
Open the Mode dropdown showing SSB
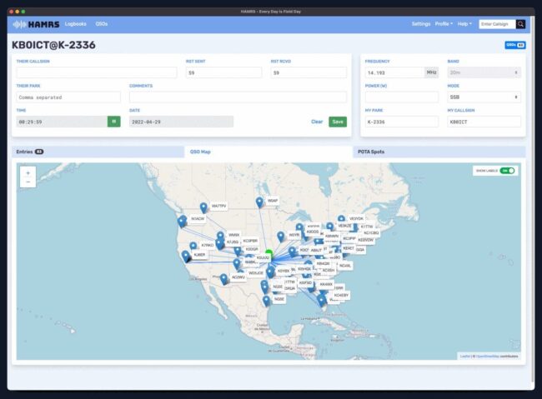(484, 97)
